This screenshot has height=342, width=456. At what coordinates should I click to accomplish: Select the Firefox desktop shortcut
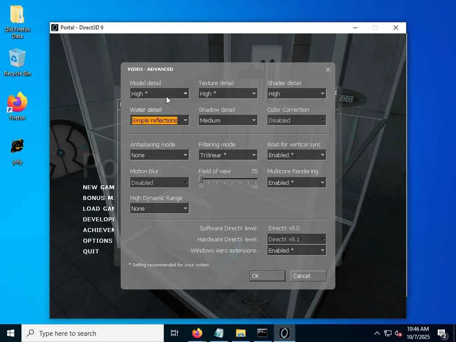click(17, 106)
